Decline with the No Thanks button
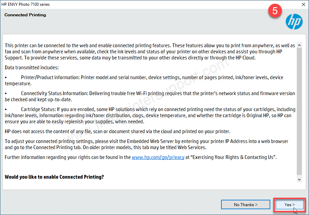Viewport: 309px width, 215px height. click(246, 204)
